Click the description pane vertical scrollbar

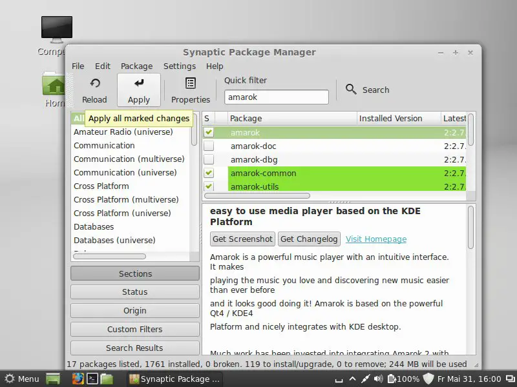coord(471,228)
